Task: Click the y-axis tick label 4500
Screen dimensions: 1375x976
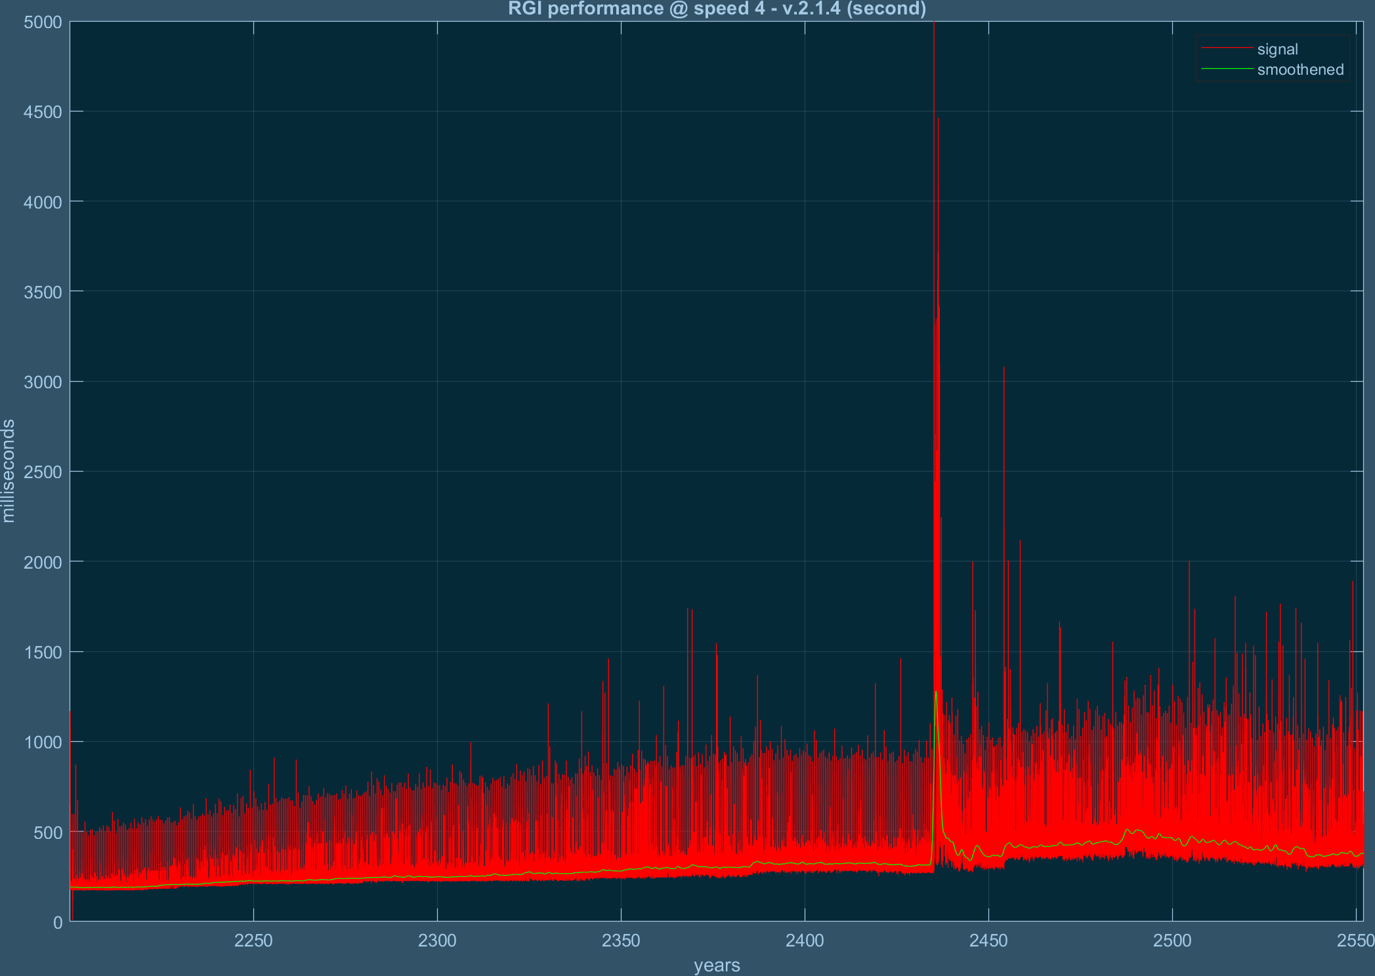Action: point(43,112)
